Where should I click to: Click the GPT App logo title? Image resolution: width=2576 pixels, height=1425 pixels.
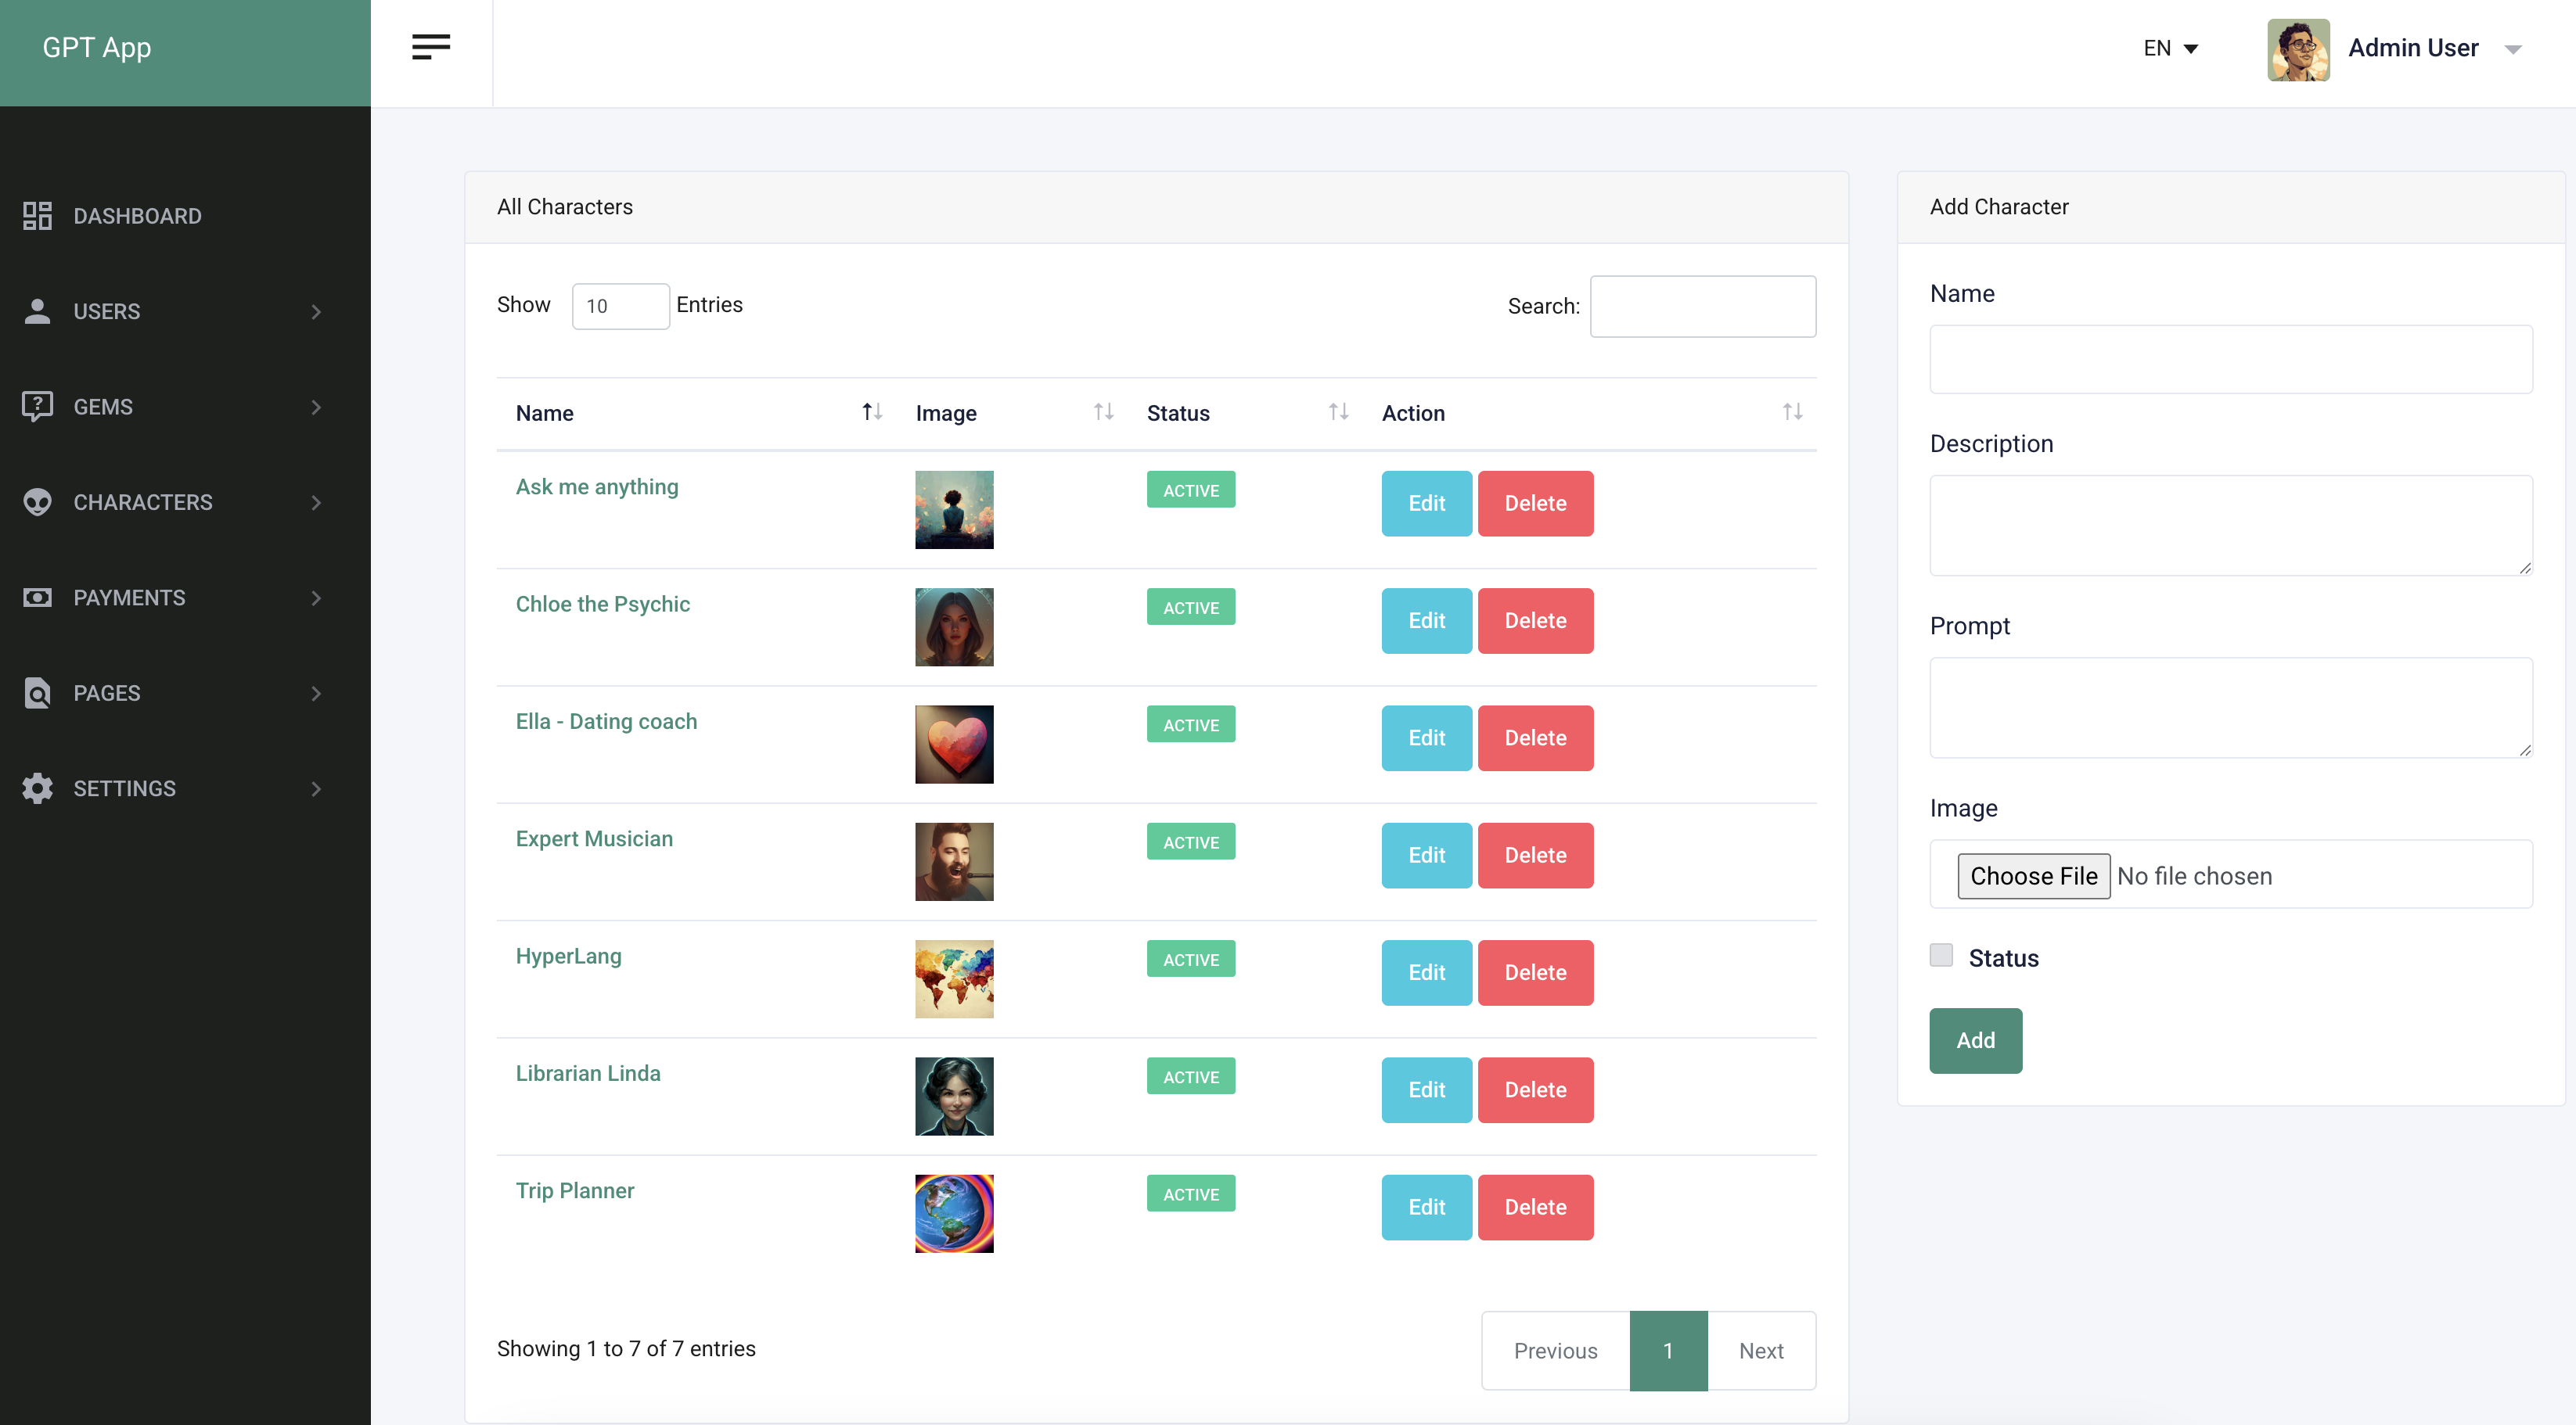(97, 47)
